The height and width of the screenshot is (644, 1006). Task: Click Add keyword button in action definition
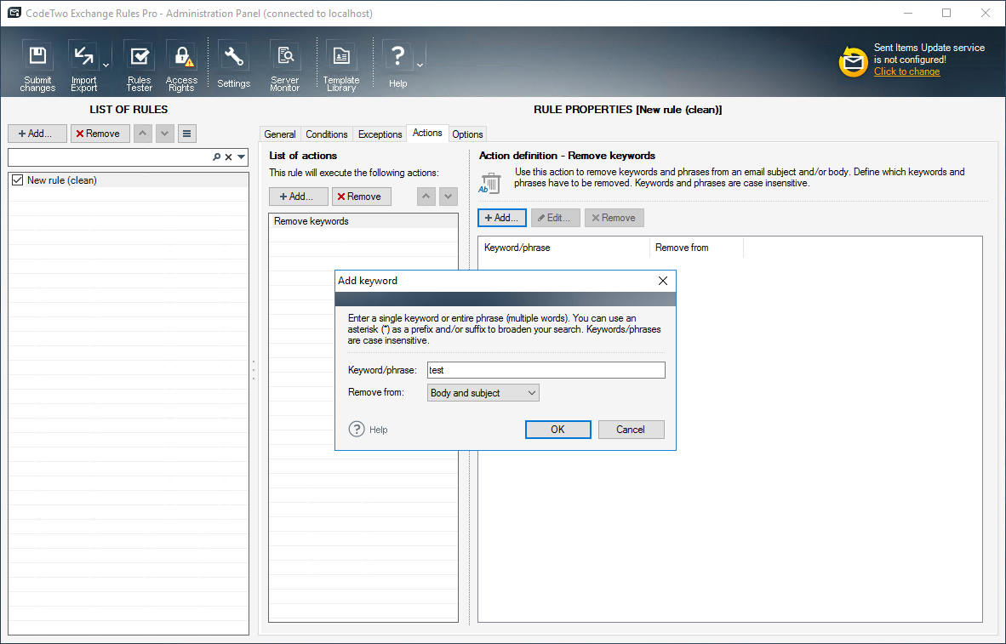pyautogui.click(x=501, y=218)
